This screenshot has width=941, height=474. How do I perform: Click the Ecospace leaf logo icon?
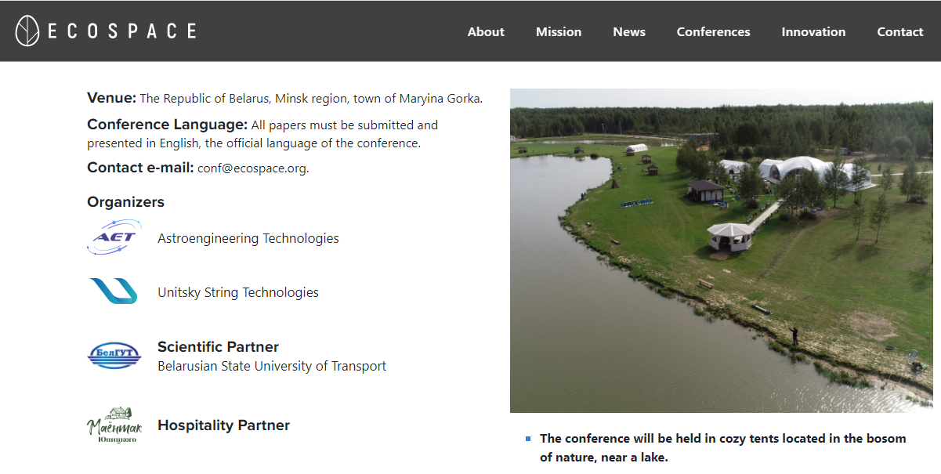27,31
